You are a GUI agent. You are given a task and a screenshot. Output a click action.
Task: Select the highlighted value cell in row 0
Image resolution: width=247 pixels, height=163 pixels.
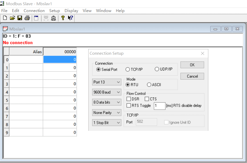point(60,60)
